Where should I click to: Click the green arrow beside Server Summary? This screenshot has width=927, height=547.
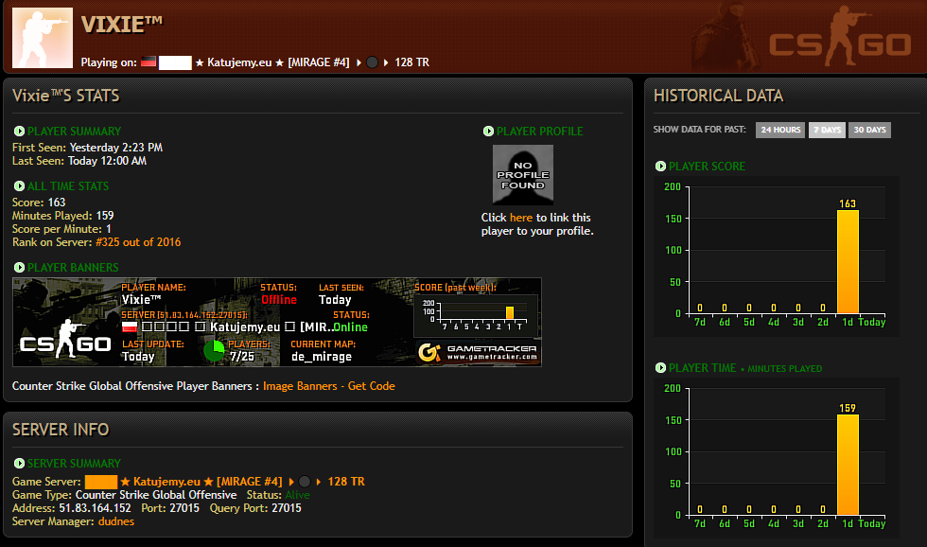pos(19,463)
